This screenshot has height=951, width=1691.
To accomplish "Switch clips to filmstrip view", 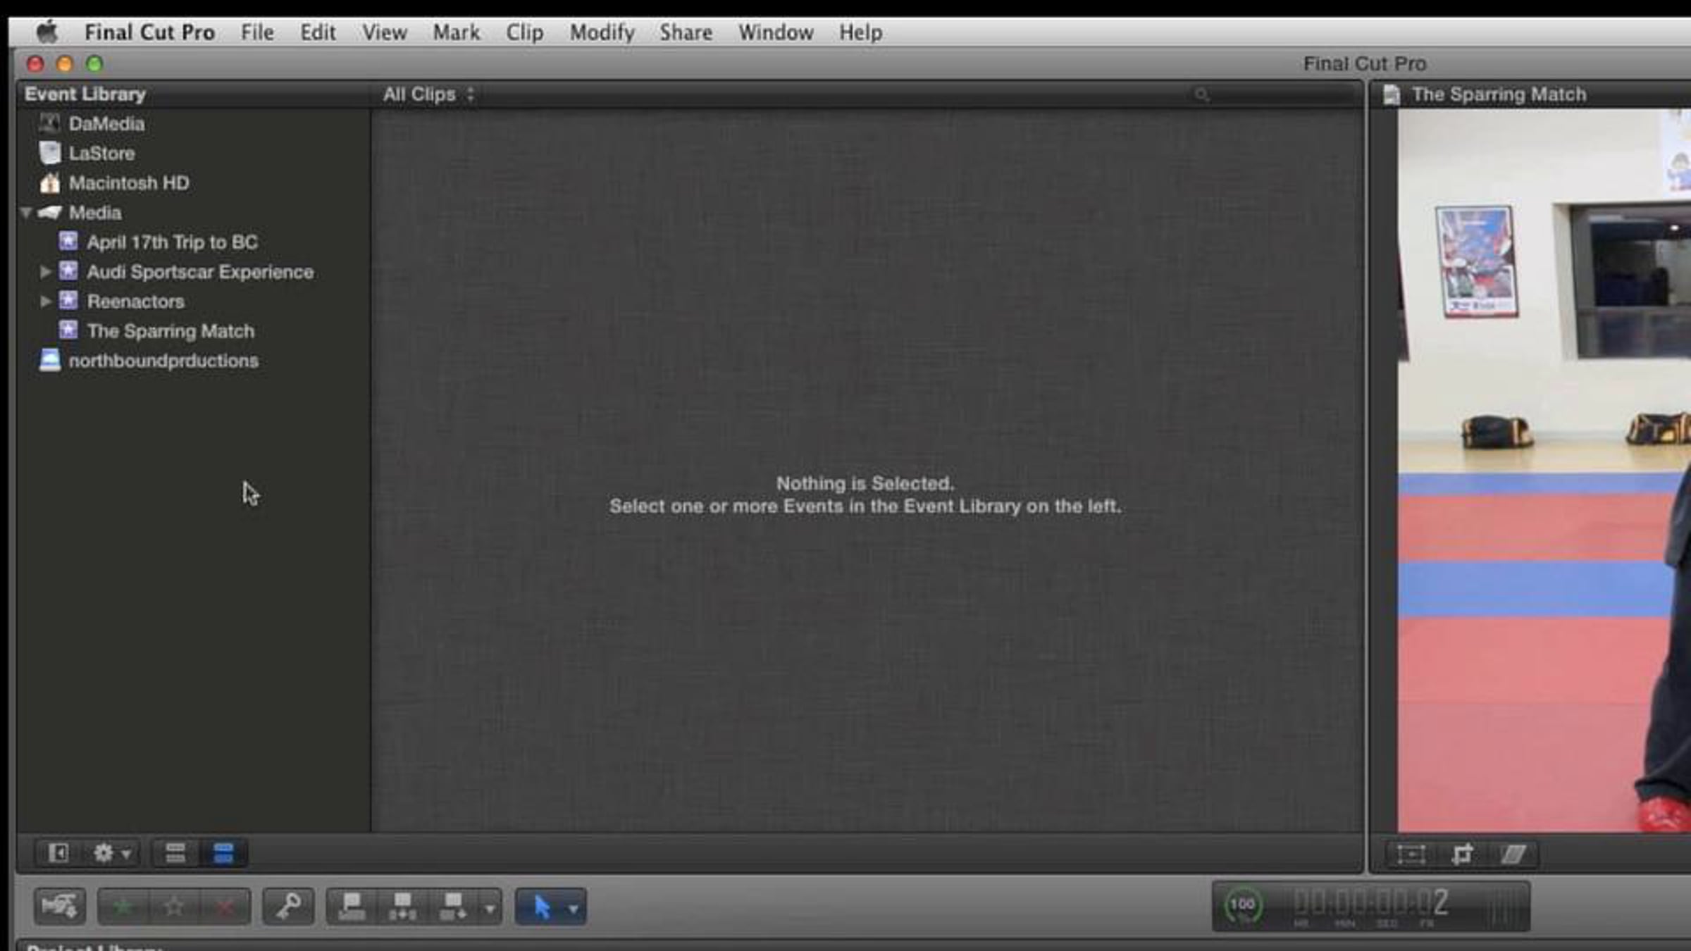I will 223,854.
